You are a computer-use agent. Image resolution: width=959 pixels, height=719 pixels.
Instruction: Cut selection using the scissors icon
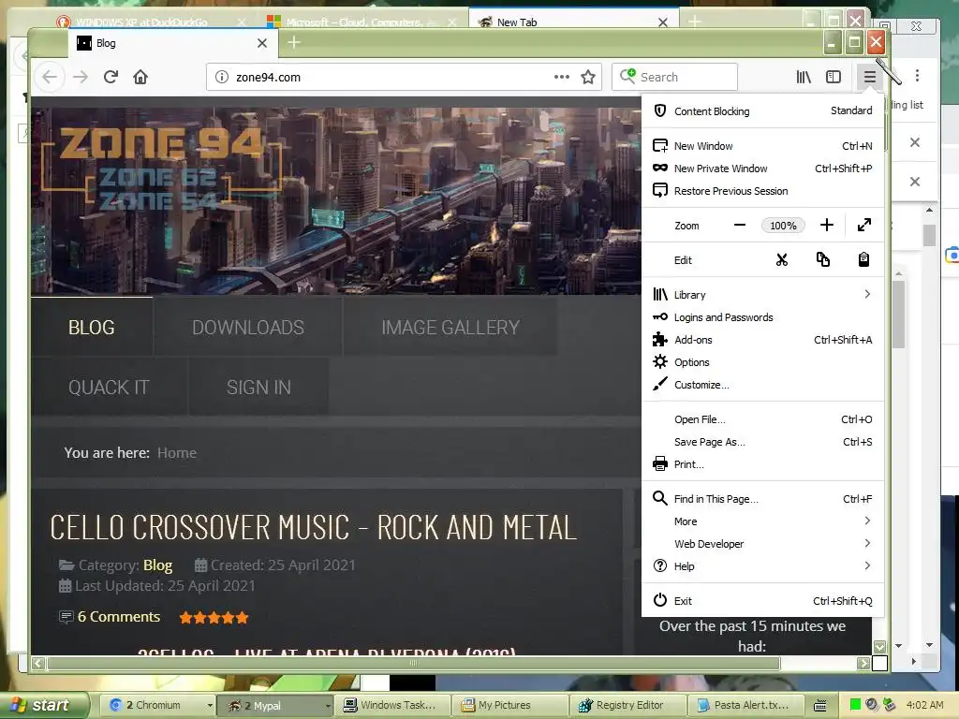(x=782, y=260)
